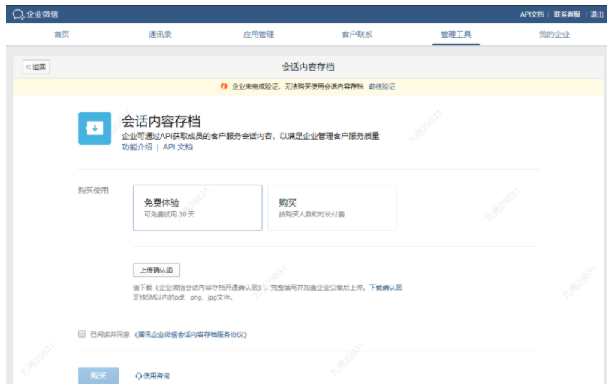Click the blue 会话内容存档 archive icon
This screenshot has width=612, height=392.
click(95, 128)
